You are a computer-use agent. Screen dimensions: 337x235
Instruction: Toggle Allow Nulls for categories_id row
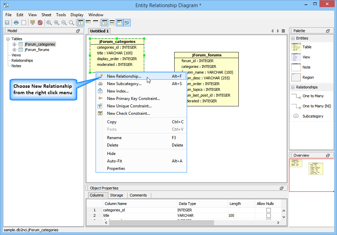[268, 210]
